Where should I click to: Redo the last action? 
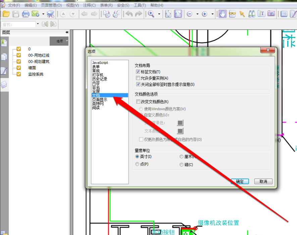coord(139,14)
